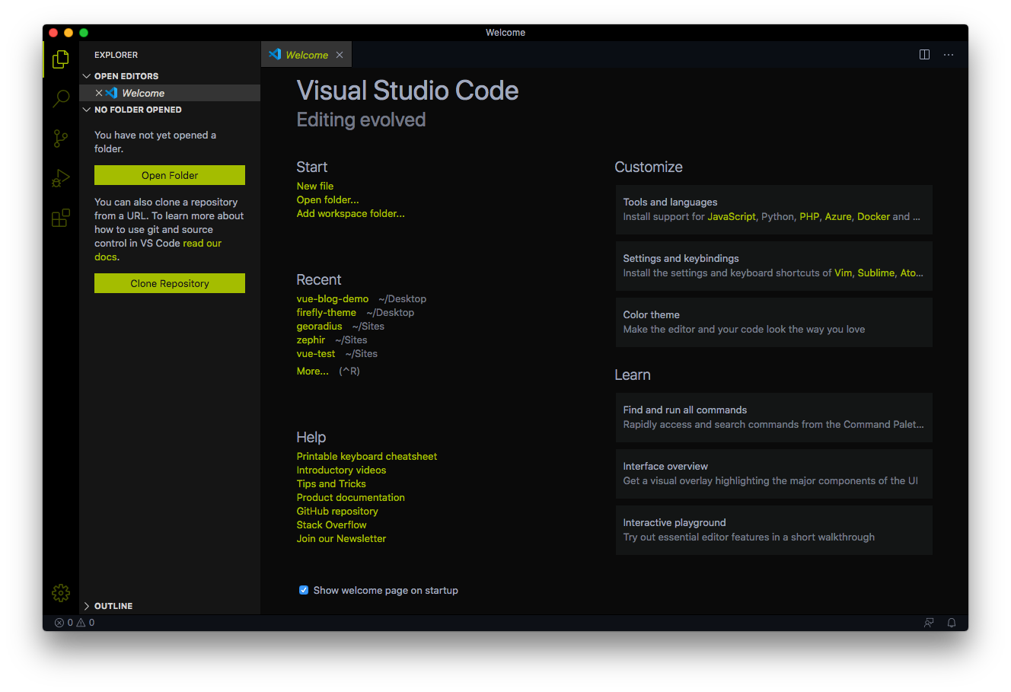Open the More Actions ellipsis menu
The image size is (1011, 692).
(x=948, y=54)
